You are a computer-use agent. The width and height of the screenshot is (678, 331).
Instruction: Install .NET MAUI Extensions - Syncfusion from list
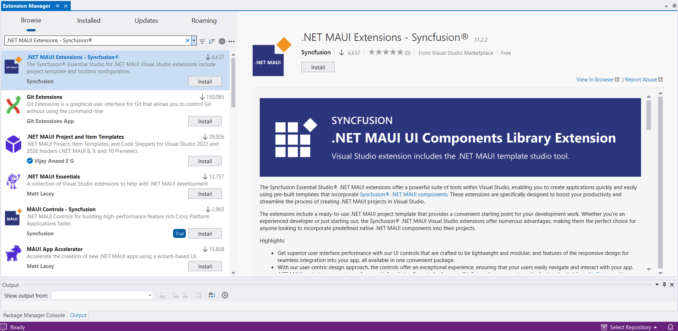click(x=205, y=81)
